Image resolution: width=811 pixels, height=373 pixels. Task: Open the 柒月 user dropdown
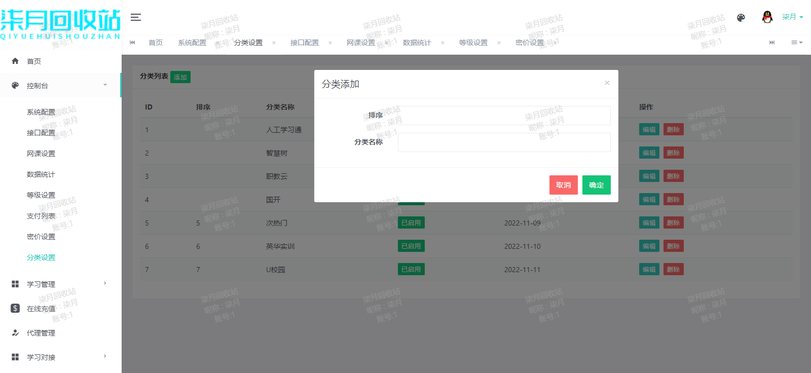tap(792, 17)
